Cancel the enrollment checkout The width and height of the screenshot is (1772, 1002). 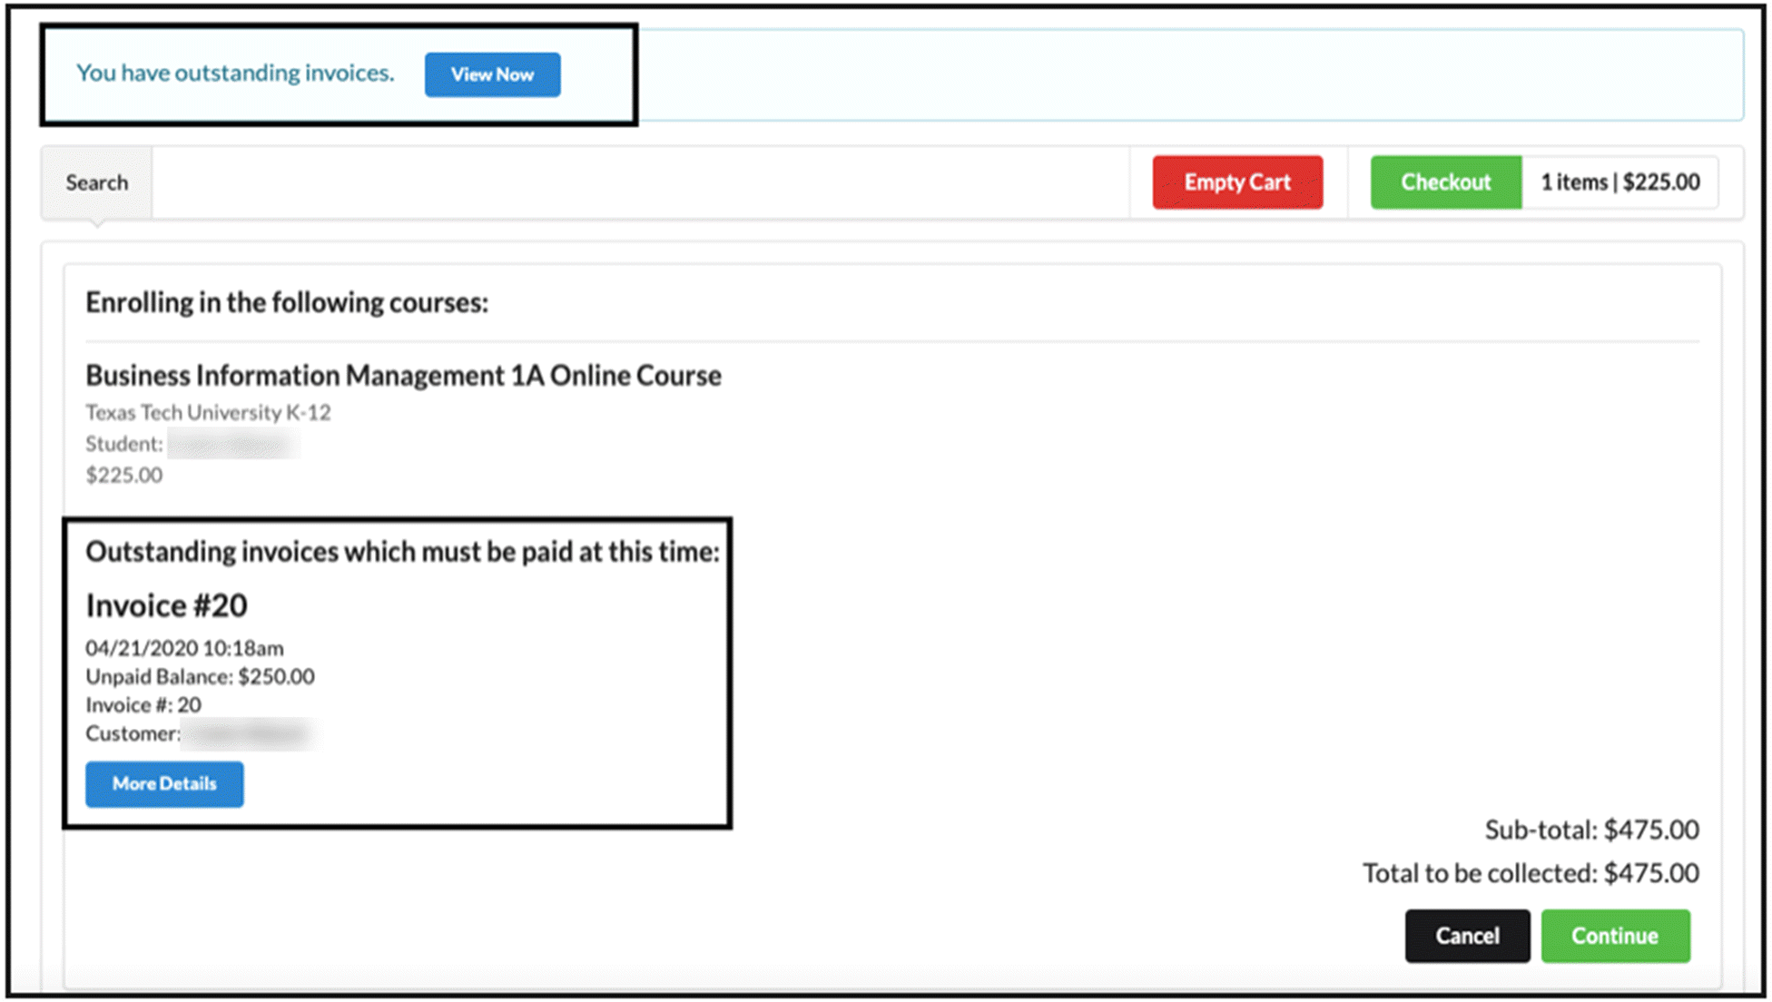[1467, 936]
